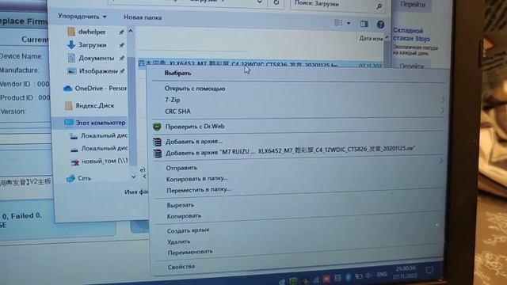This screenshot has width=507, height=285.
Task: Open the address bar history dropdown
Action: click(259, 2)
